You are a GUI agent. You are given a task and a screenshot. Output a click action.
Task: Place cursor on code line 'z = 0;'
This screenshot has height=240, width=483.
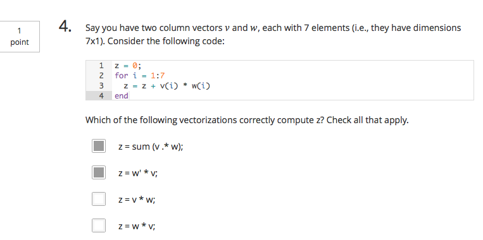tap(128, 66)
